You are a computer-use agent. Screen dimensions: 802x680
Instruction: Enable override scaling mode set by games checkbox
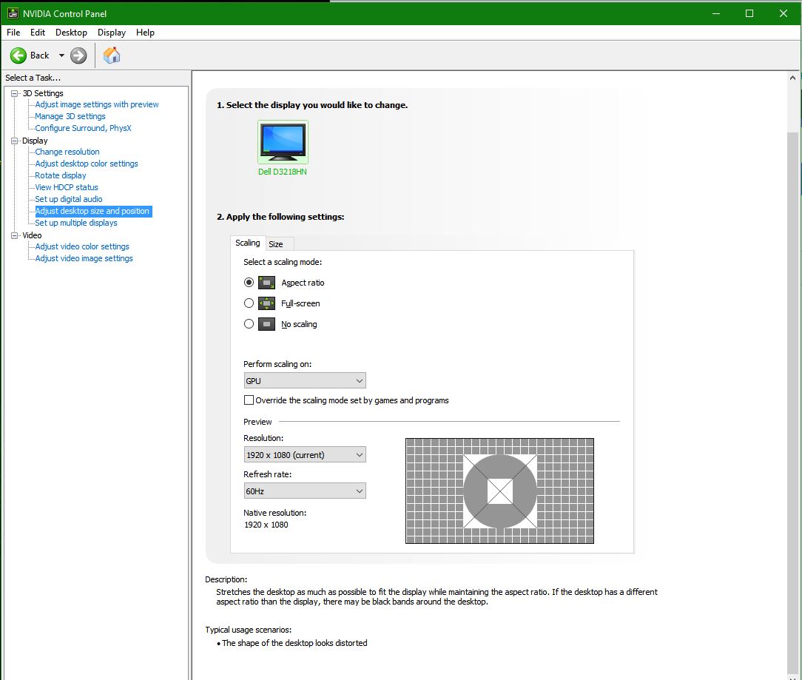[249, 400]
